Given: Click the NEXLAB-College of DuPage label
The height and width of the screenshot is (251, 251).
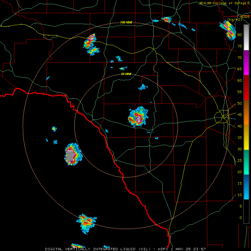Looking at the screenshot, I should pyautogui.click(x=223, y=3).
